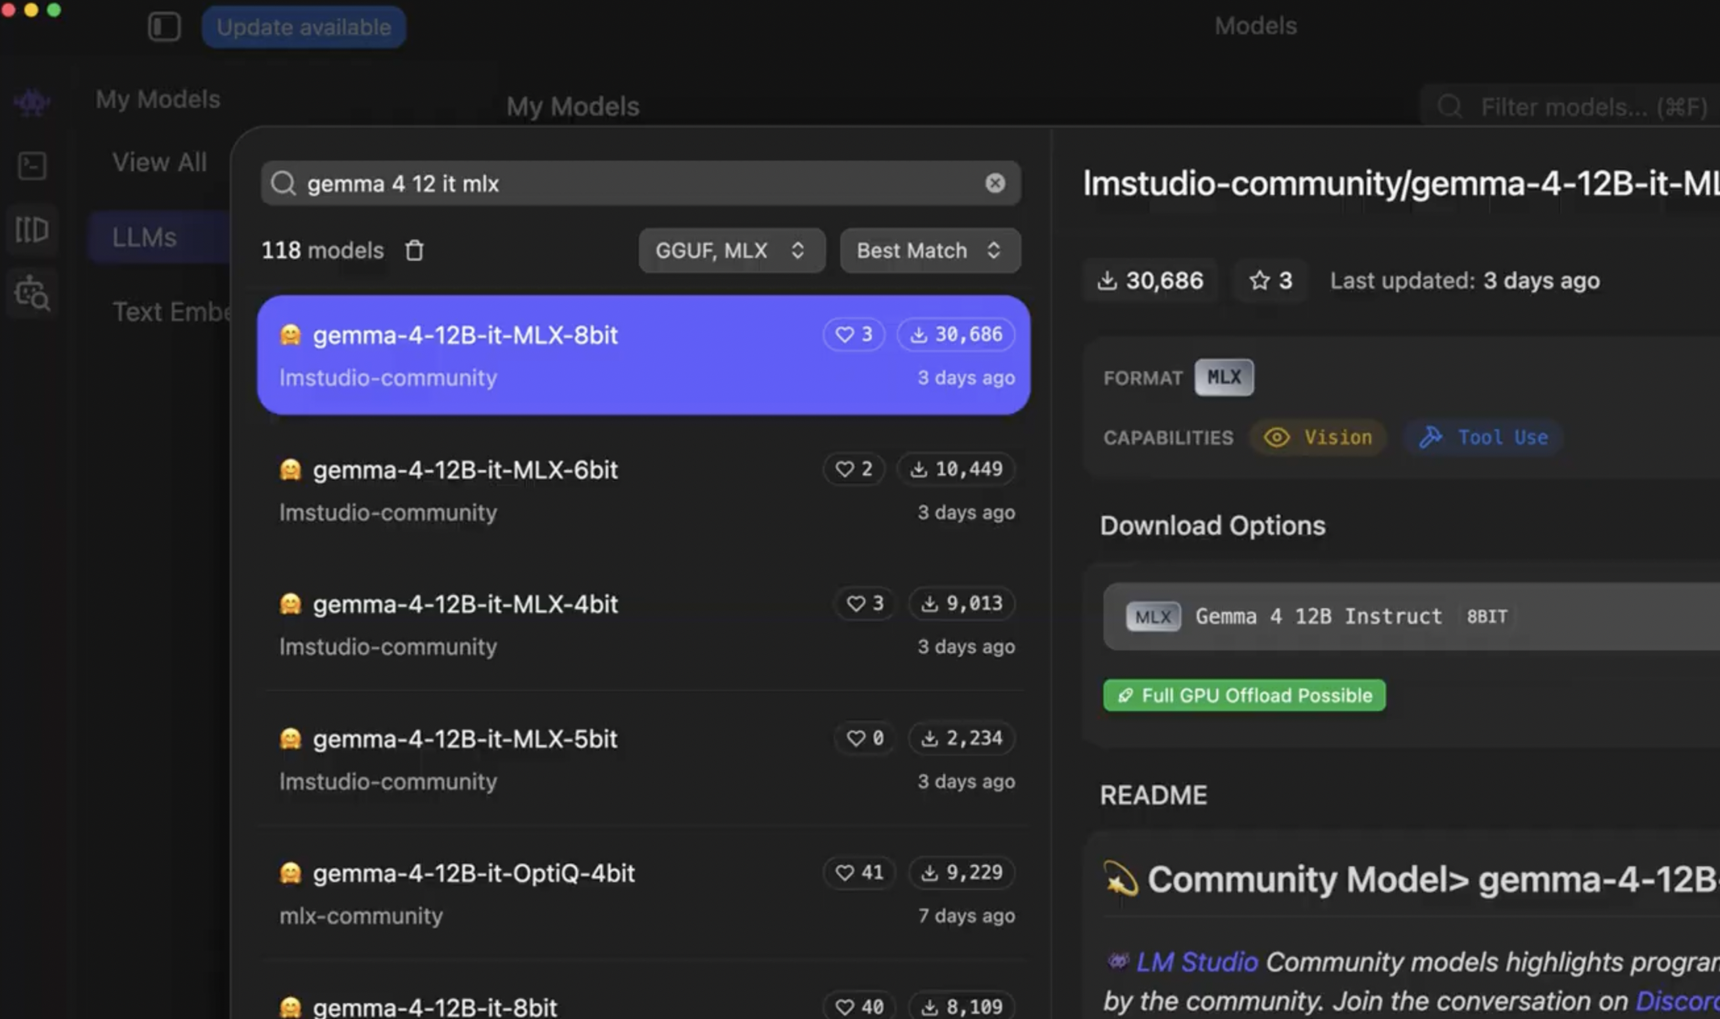
Task: Click the Tool Use capability badge
Action: click(x=1482, y=437)
